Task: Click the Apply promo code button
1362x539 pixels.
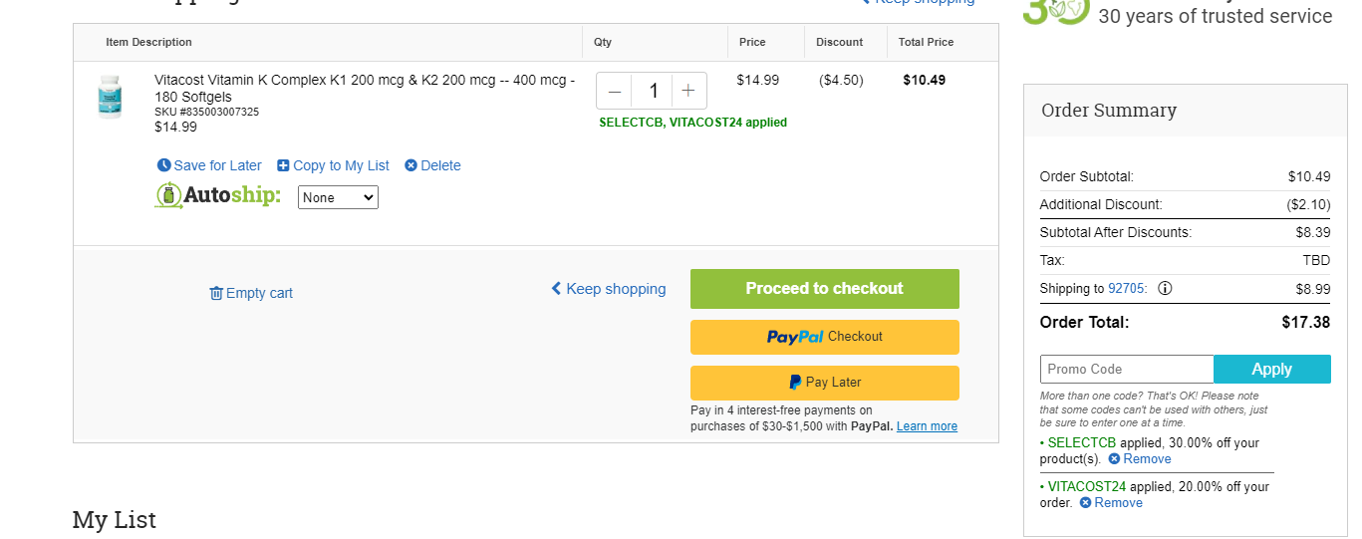Action: coord(1272,369)
